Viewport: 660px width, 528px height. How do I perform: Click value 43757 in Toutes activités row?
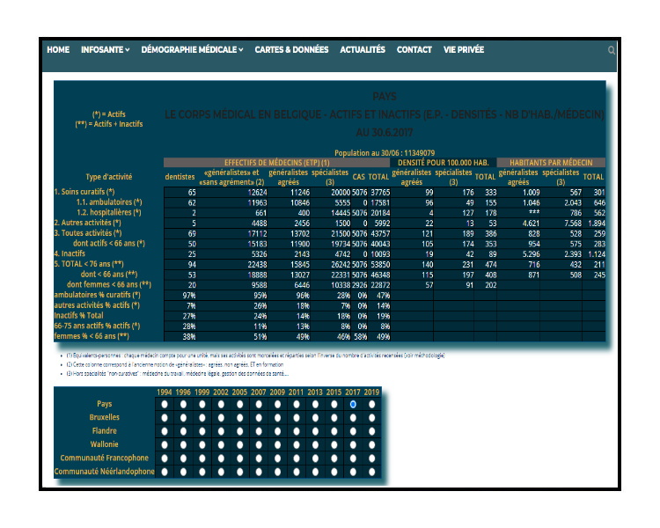[380, 234]
